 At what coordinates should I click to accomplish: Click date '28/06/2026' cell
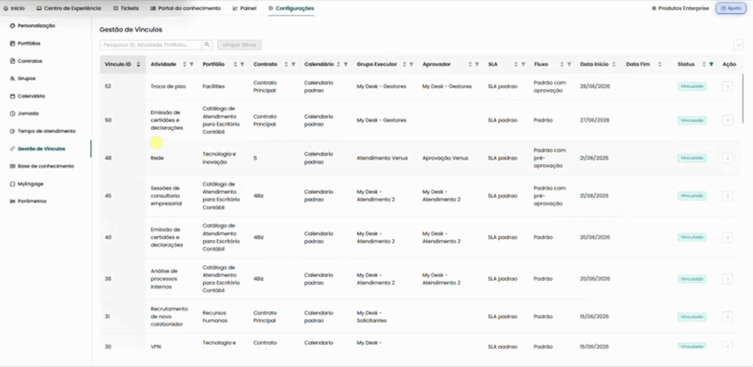(594, 86)
